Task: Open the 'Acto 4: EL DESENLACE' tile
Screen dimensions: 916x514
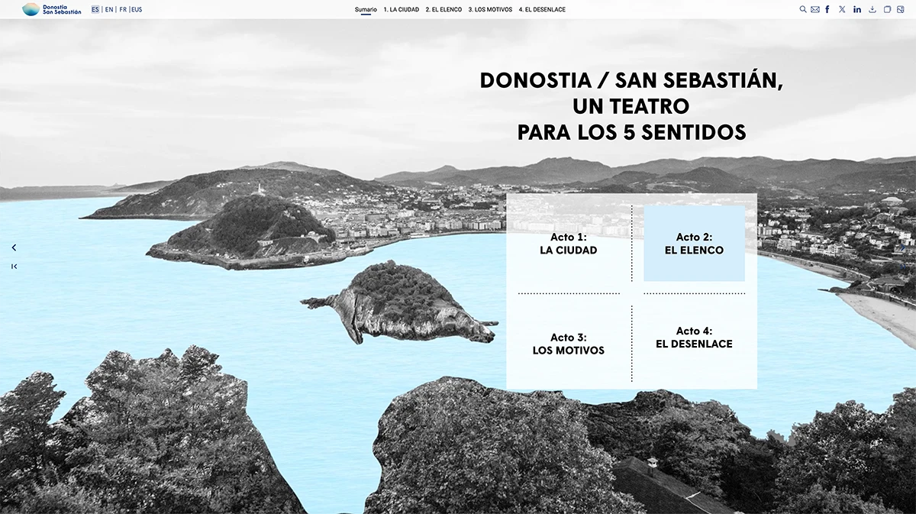Action: click(x=694, y=338)
